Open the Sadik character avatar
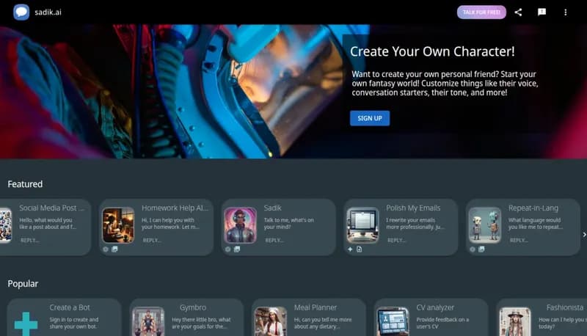The image size is (587, 336). pos(241,225)
